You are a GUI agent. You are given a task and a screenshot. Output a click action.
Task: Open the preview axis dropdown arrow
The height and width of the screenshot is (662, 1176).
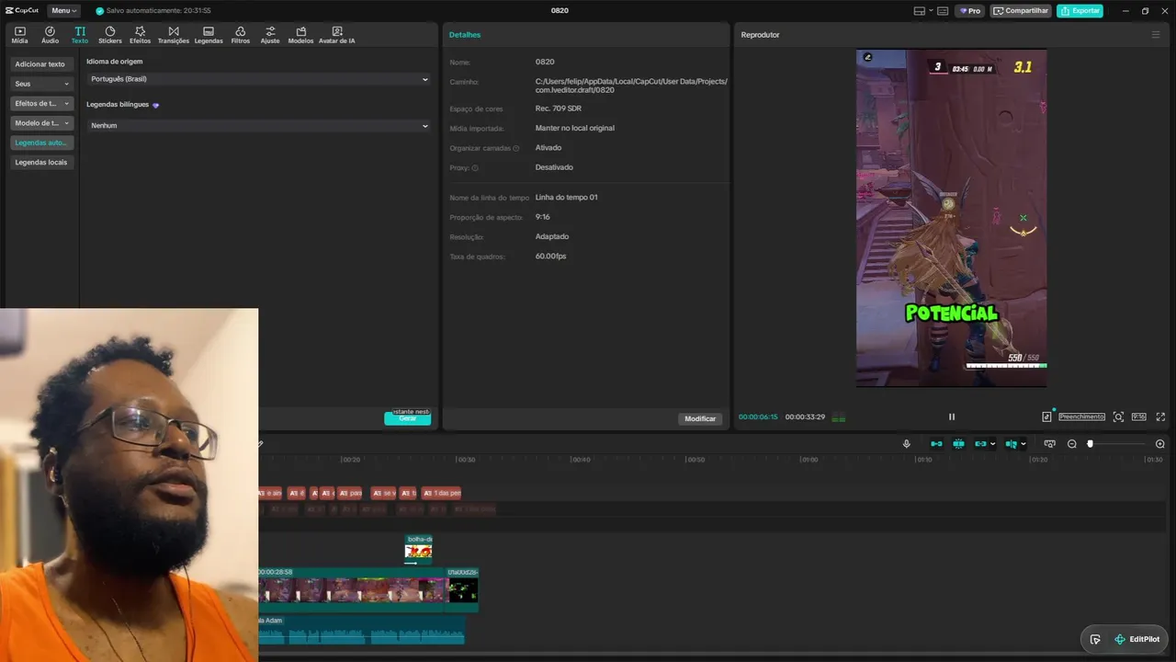[x=1023, y=444]
